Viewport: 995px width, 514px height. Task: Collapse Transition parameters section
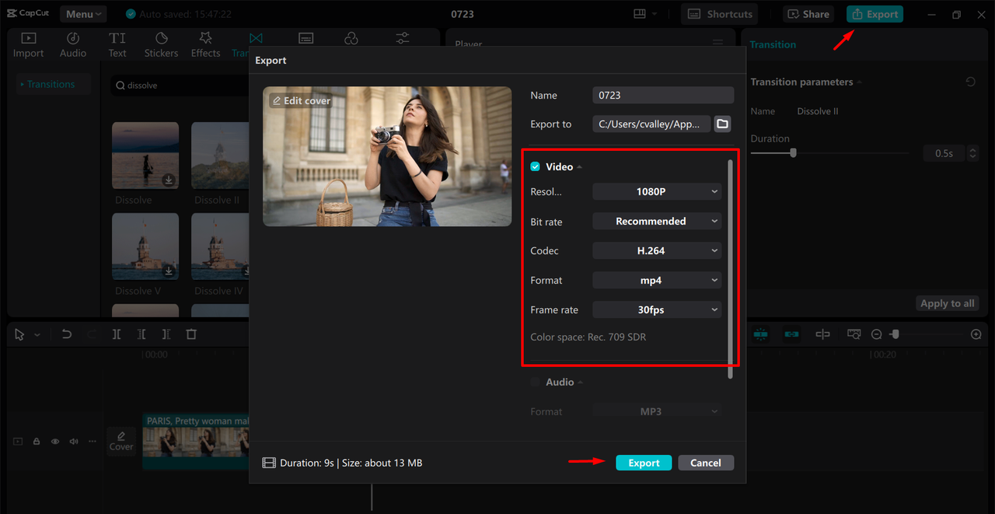click(859, 82)
